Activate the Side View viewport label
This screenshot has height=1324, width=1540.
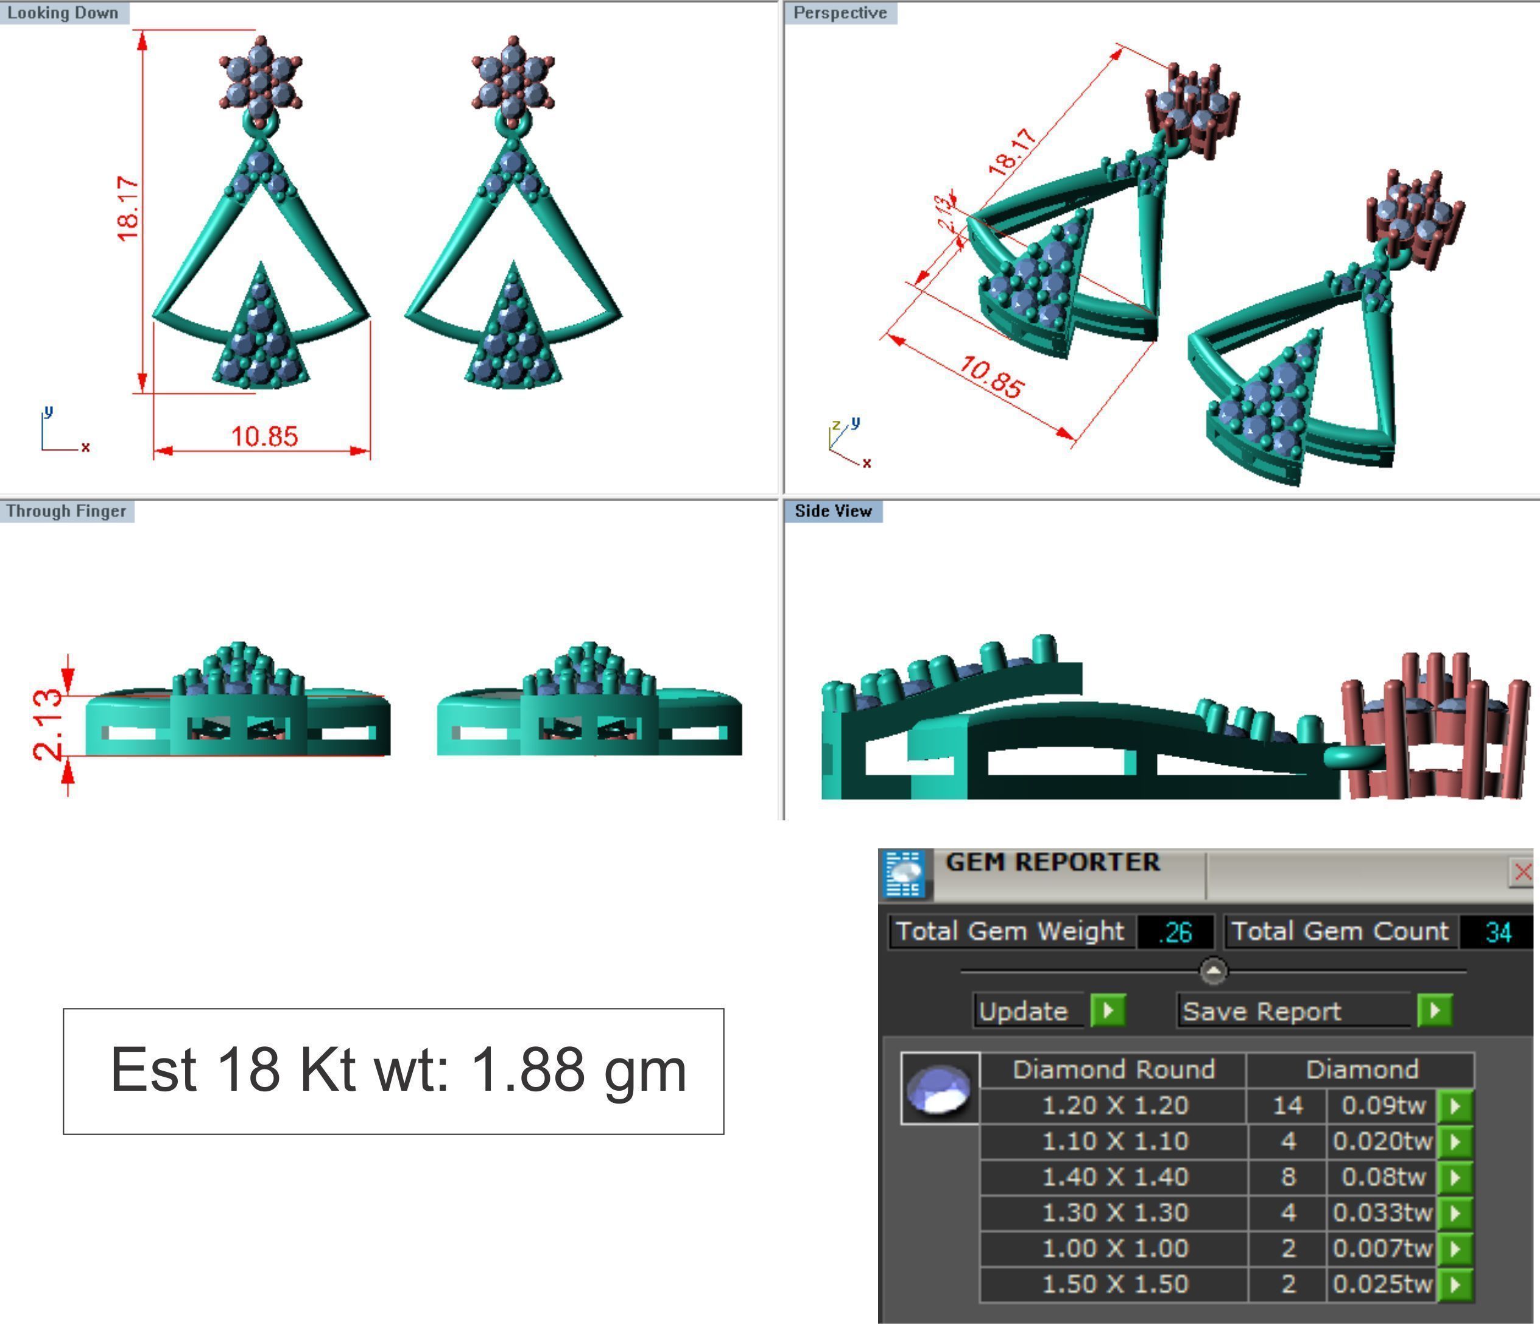click(x=832, y=511)
